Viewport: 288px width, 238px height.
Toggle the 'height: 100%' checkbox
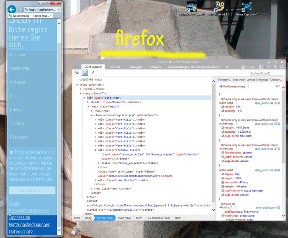pos(223,178)
